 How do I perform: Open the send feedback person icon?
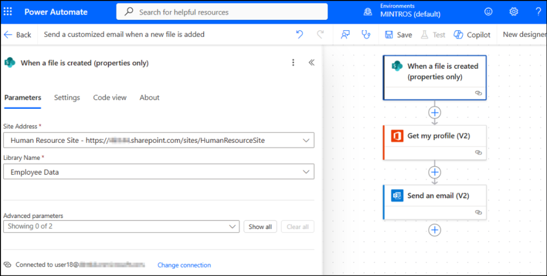(x=346, y=35)
